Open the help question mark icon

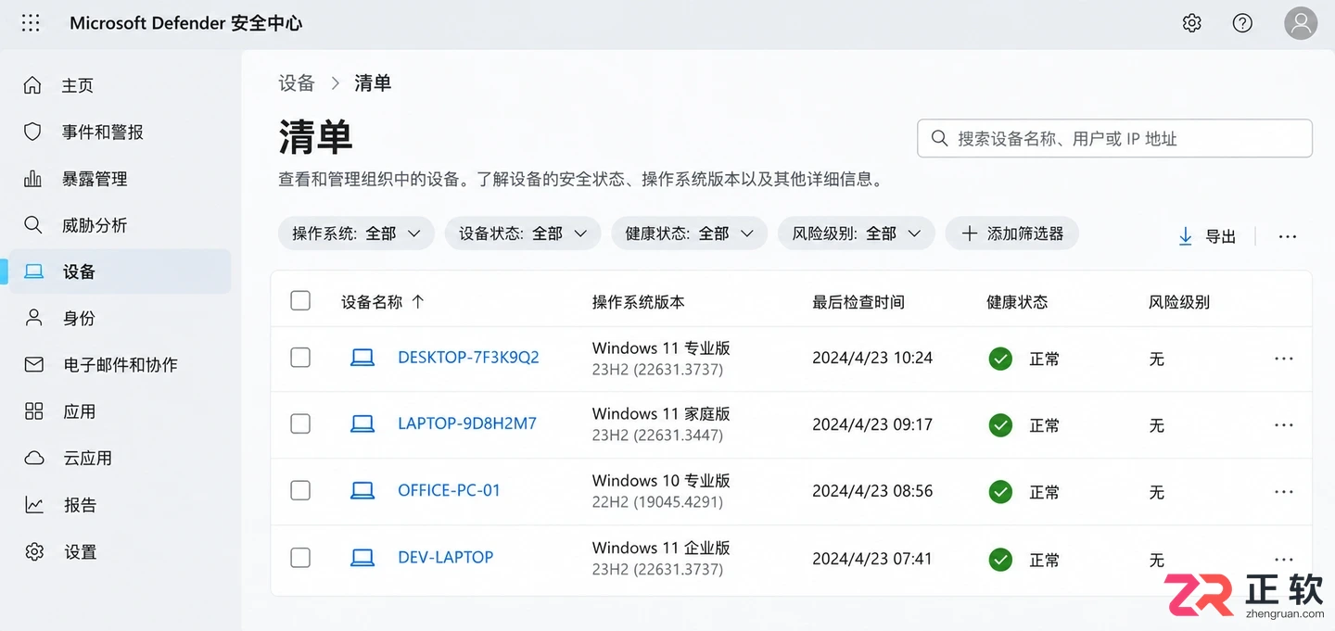(x=1242, y=23)
